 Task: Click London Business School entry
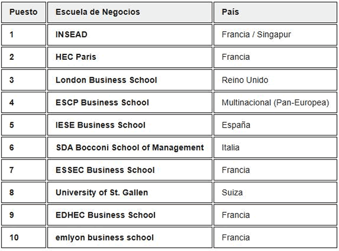(x=106, y=80)
